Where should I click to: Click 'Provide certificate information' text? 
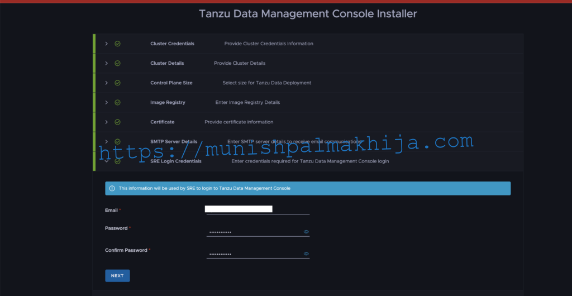point(239,122)
